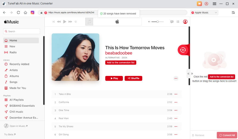Select the track Tie My Shoes
The height and width of the screenshot is (139, 238).
point(117,127)
